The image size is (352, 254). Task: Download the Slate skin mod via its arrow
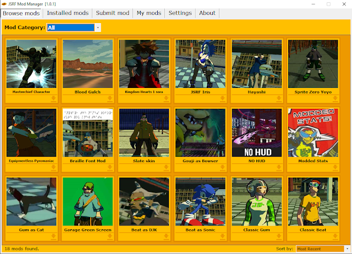click(166, 167)
